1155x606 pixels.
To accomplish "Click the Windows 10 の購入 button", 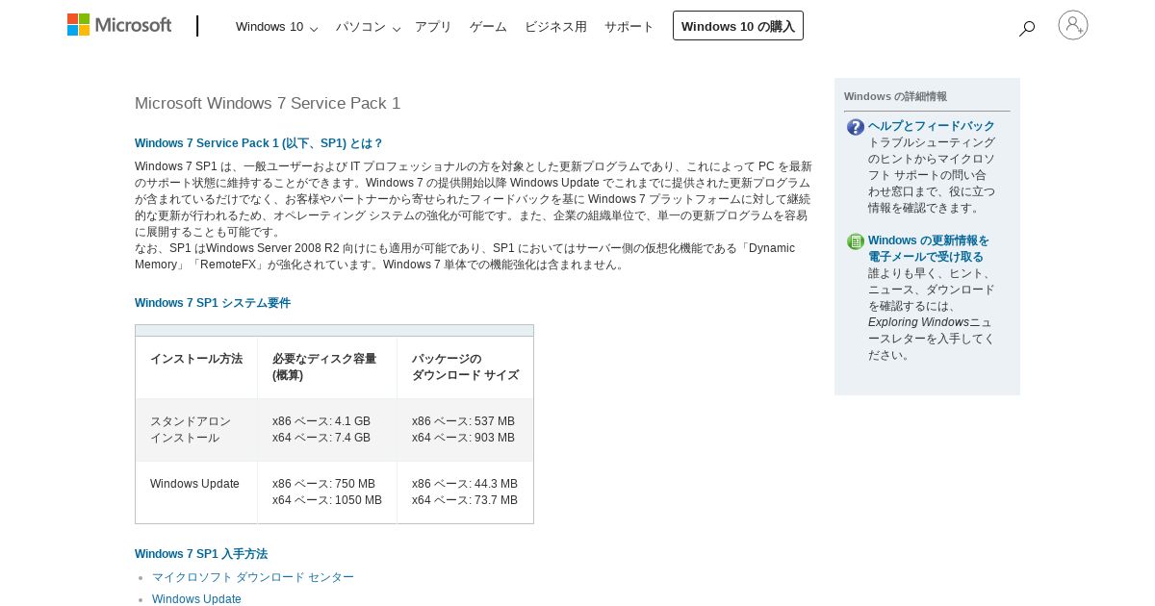I will pyautogui.click(x=738, y=26).
